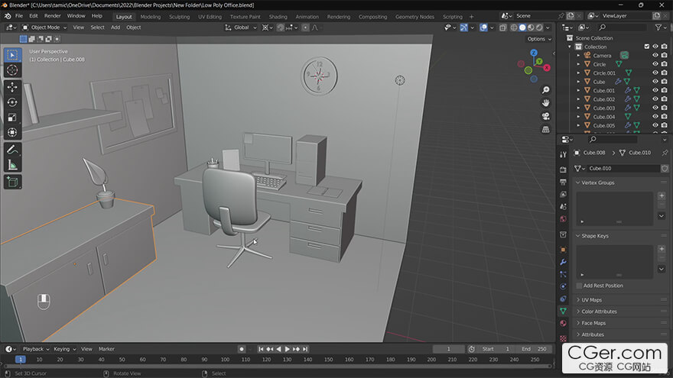Click the End frame field

pos(536,349)
